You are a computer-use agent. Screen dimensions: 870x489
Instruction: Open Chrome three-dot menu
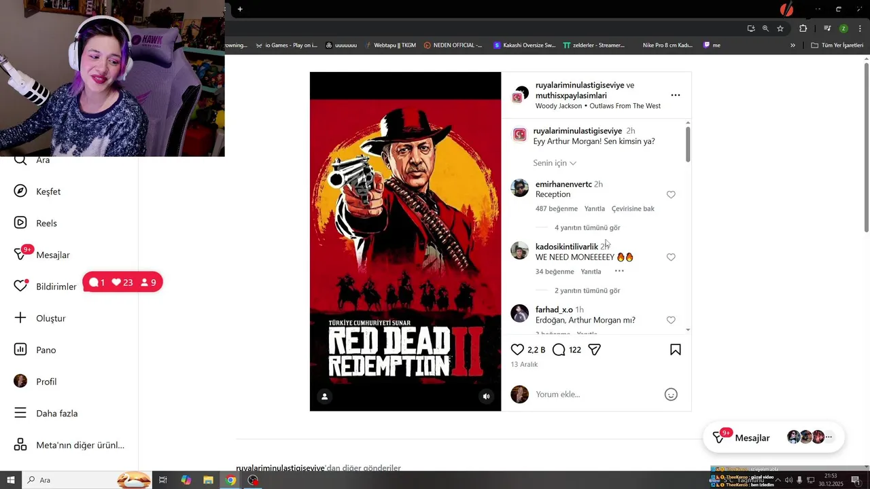click(860, 29)
